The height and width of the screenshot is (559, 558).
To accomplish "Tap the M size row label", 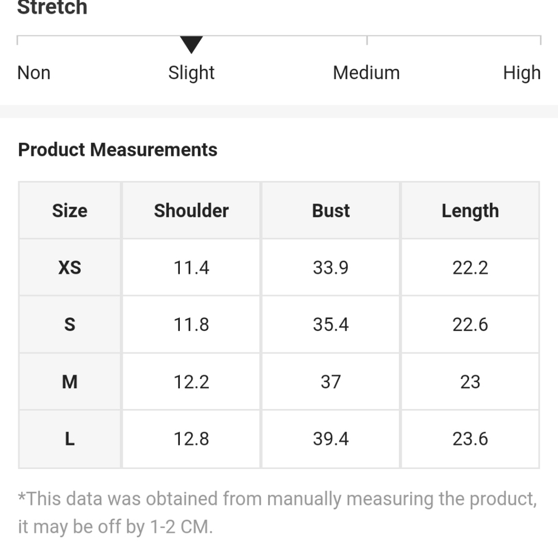I will [70, 382].
